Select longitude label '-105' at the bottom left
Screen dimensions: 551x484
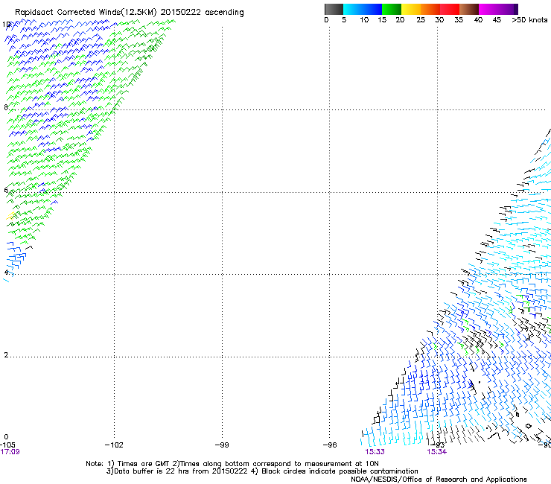(7, 445)
